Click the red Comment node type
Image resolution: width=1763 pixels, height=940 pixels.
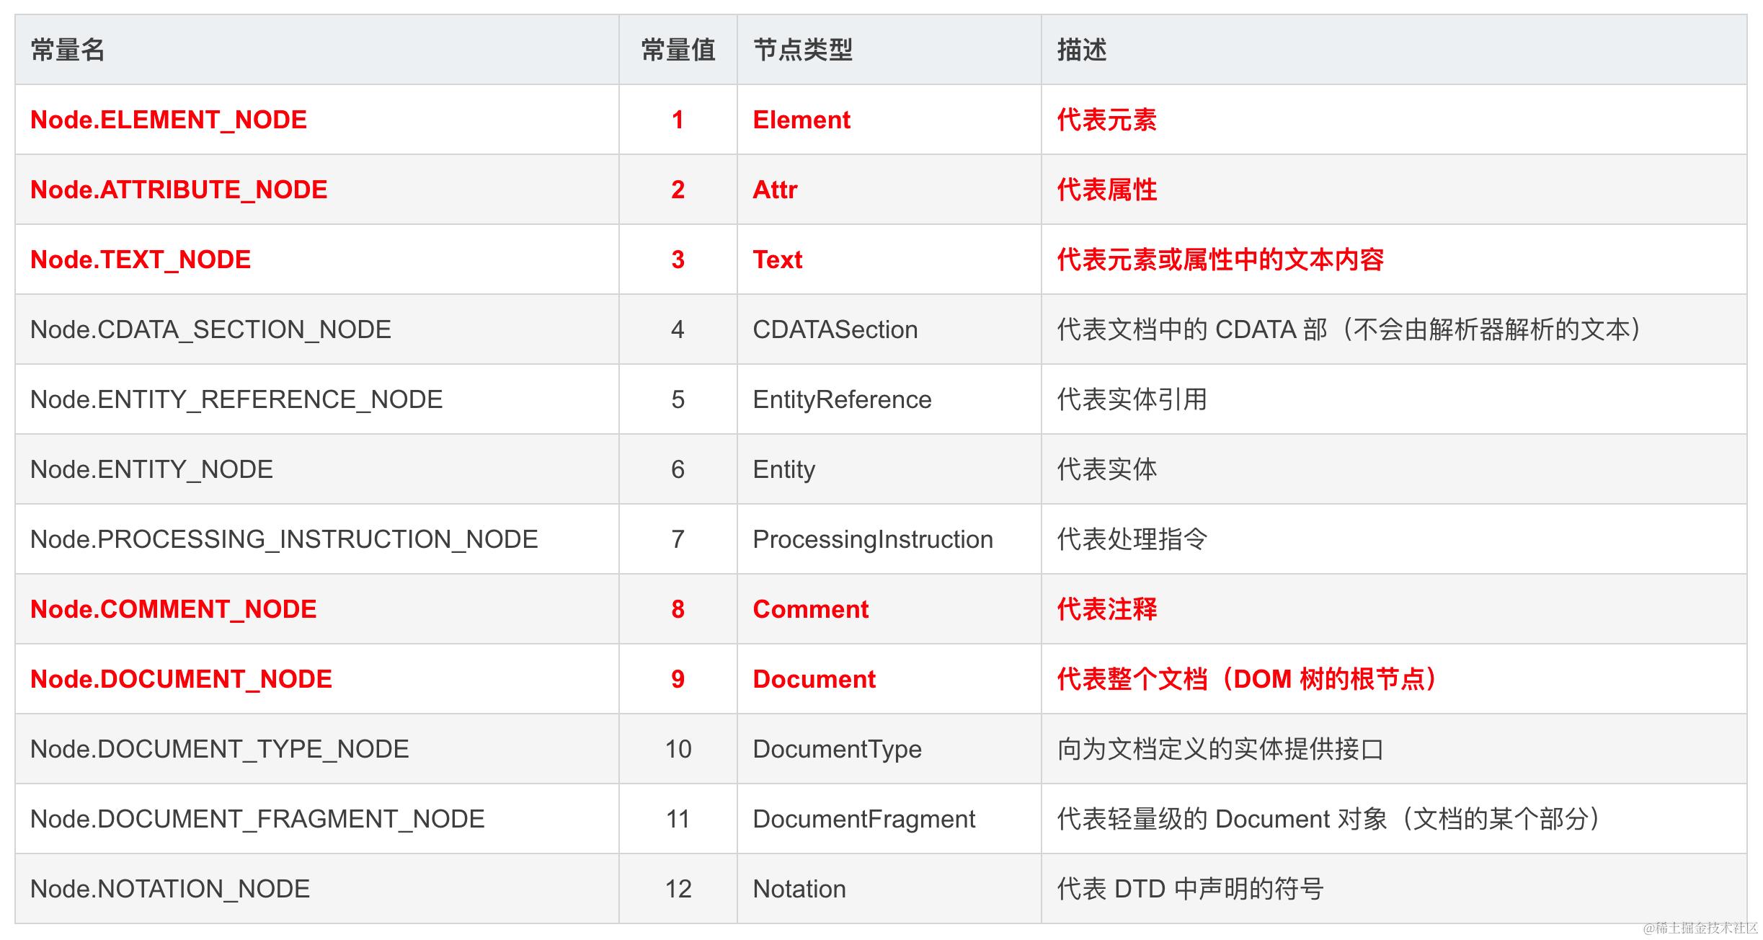pyautogui.click(x=810, y=609)
